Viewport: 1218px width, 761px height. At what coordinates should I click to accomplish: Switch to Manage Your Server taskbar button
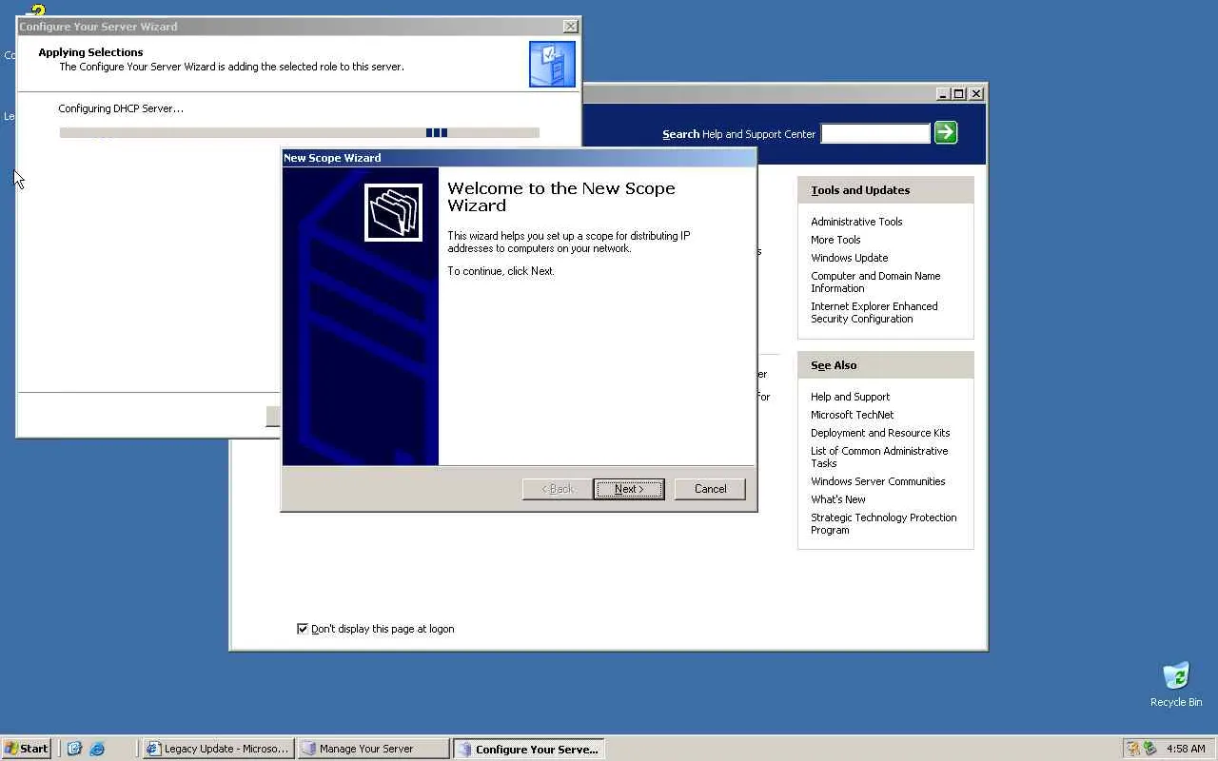(x=373, y=749)
